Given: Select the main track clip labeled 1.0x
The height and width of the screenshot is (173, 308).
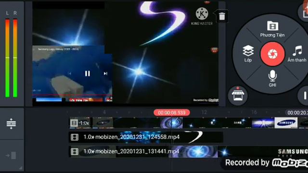Looking at the screenshot, I should click(x=80, y=123).
